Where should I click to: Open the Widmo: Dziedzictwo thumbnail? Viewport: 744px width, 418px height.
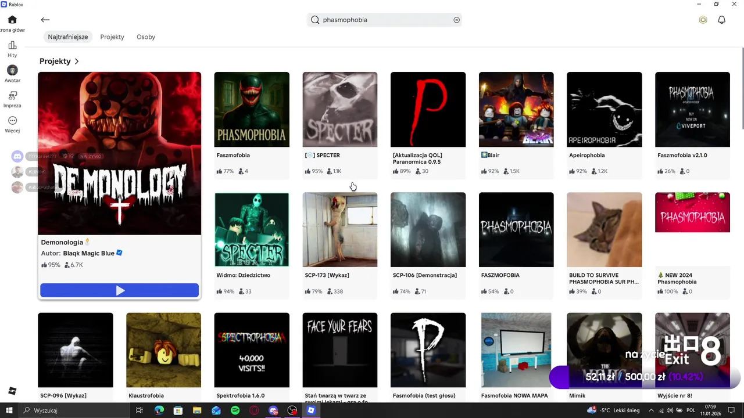coord(252,230)
